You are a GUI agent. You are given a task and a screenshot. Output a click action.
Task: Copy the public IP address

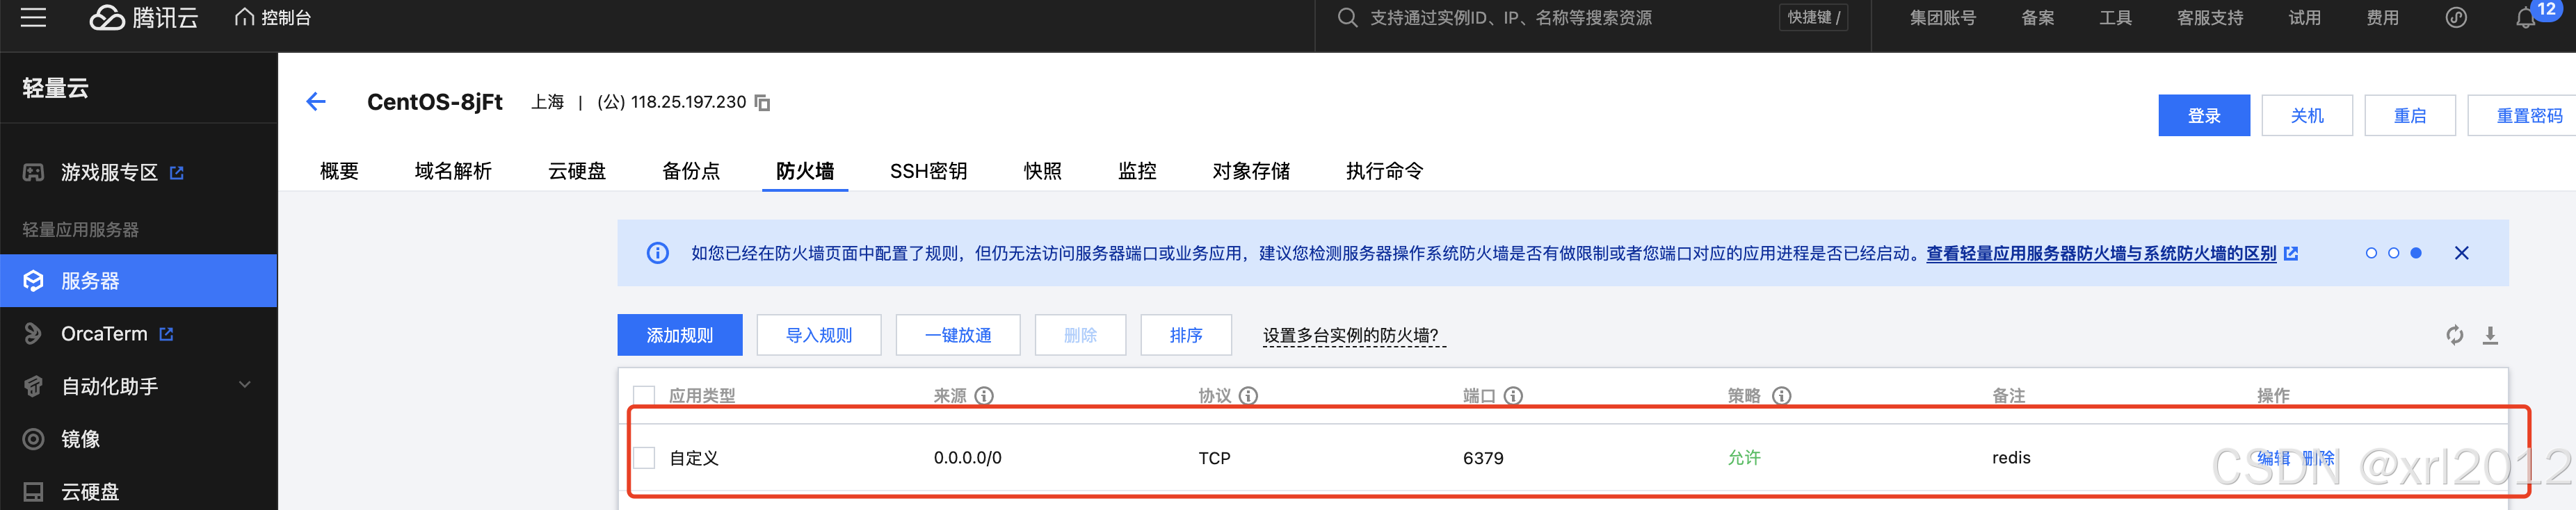(762, 103)
